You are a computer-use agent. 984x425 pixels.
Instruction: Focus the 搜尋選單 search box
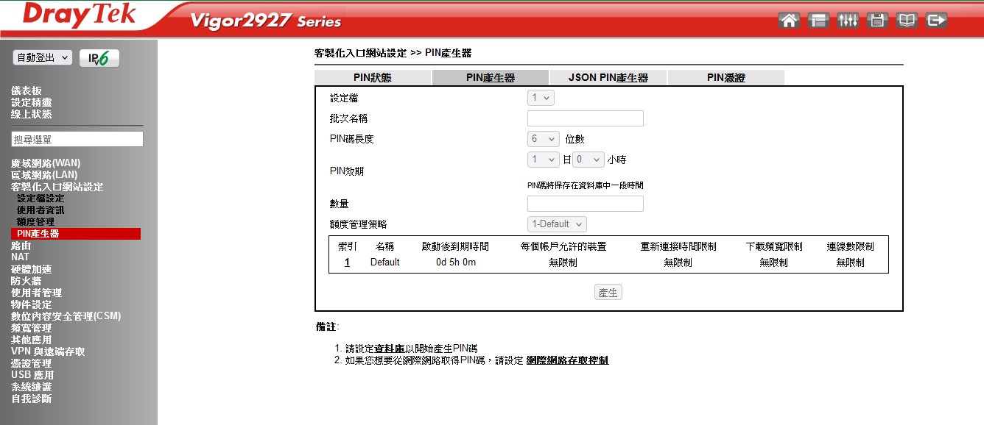[x=77, y=139]
